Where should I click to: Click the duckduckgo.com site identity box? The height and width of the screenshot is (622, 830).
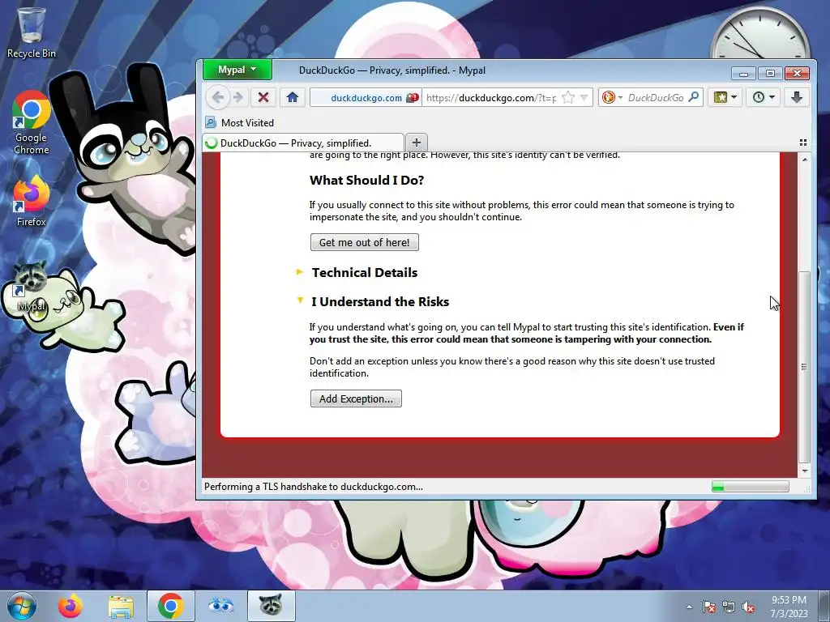pos(366,98)
